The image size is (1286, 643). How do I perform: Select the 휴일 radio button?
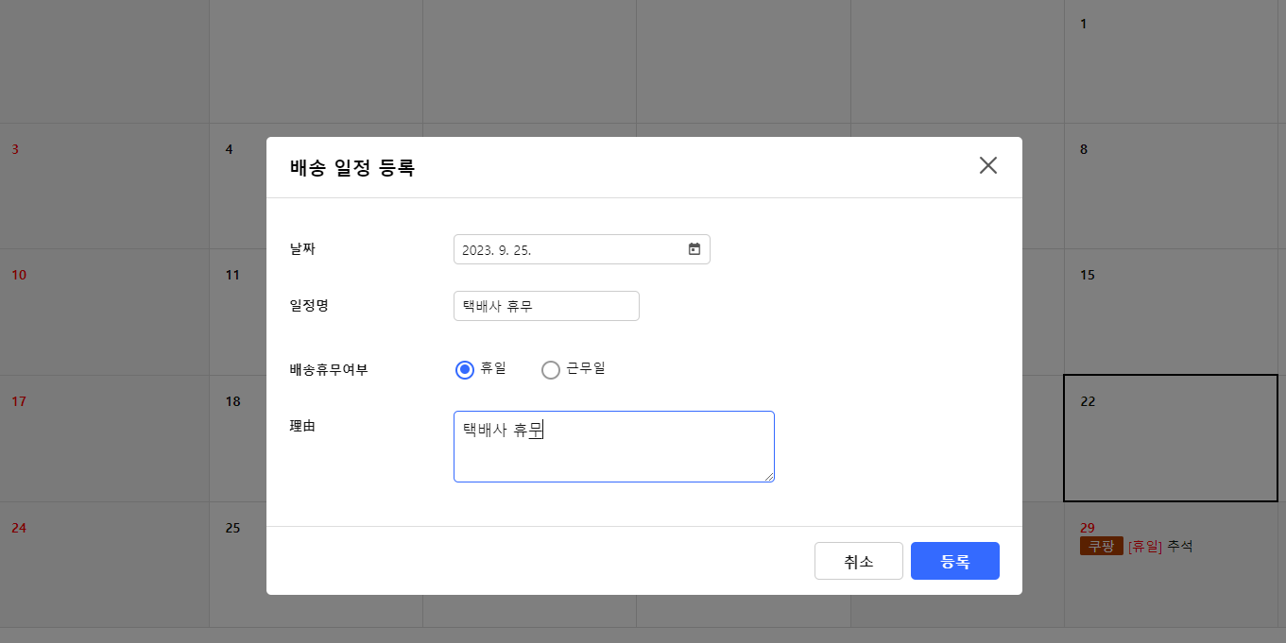point(464,369)
